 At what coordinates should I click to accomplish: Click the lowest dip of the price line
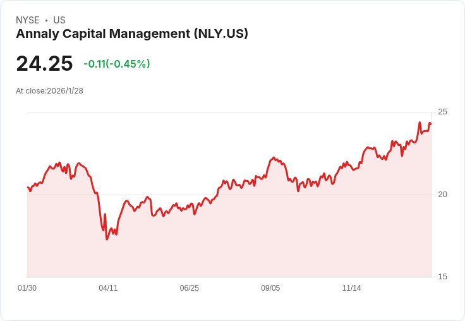click(x=107, y=239)
